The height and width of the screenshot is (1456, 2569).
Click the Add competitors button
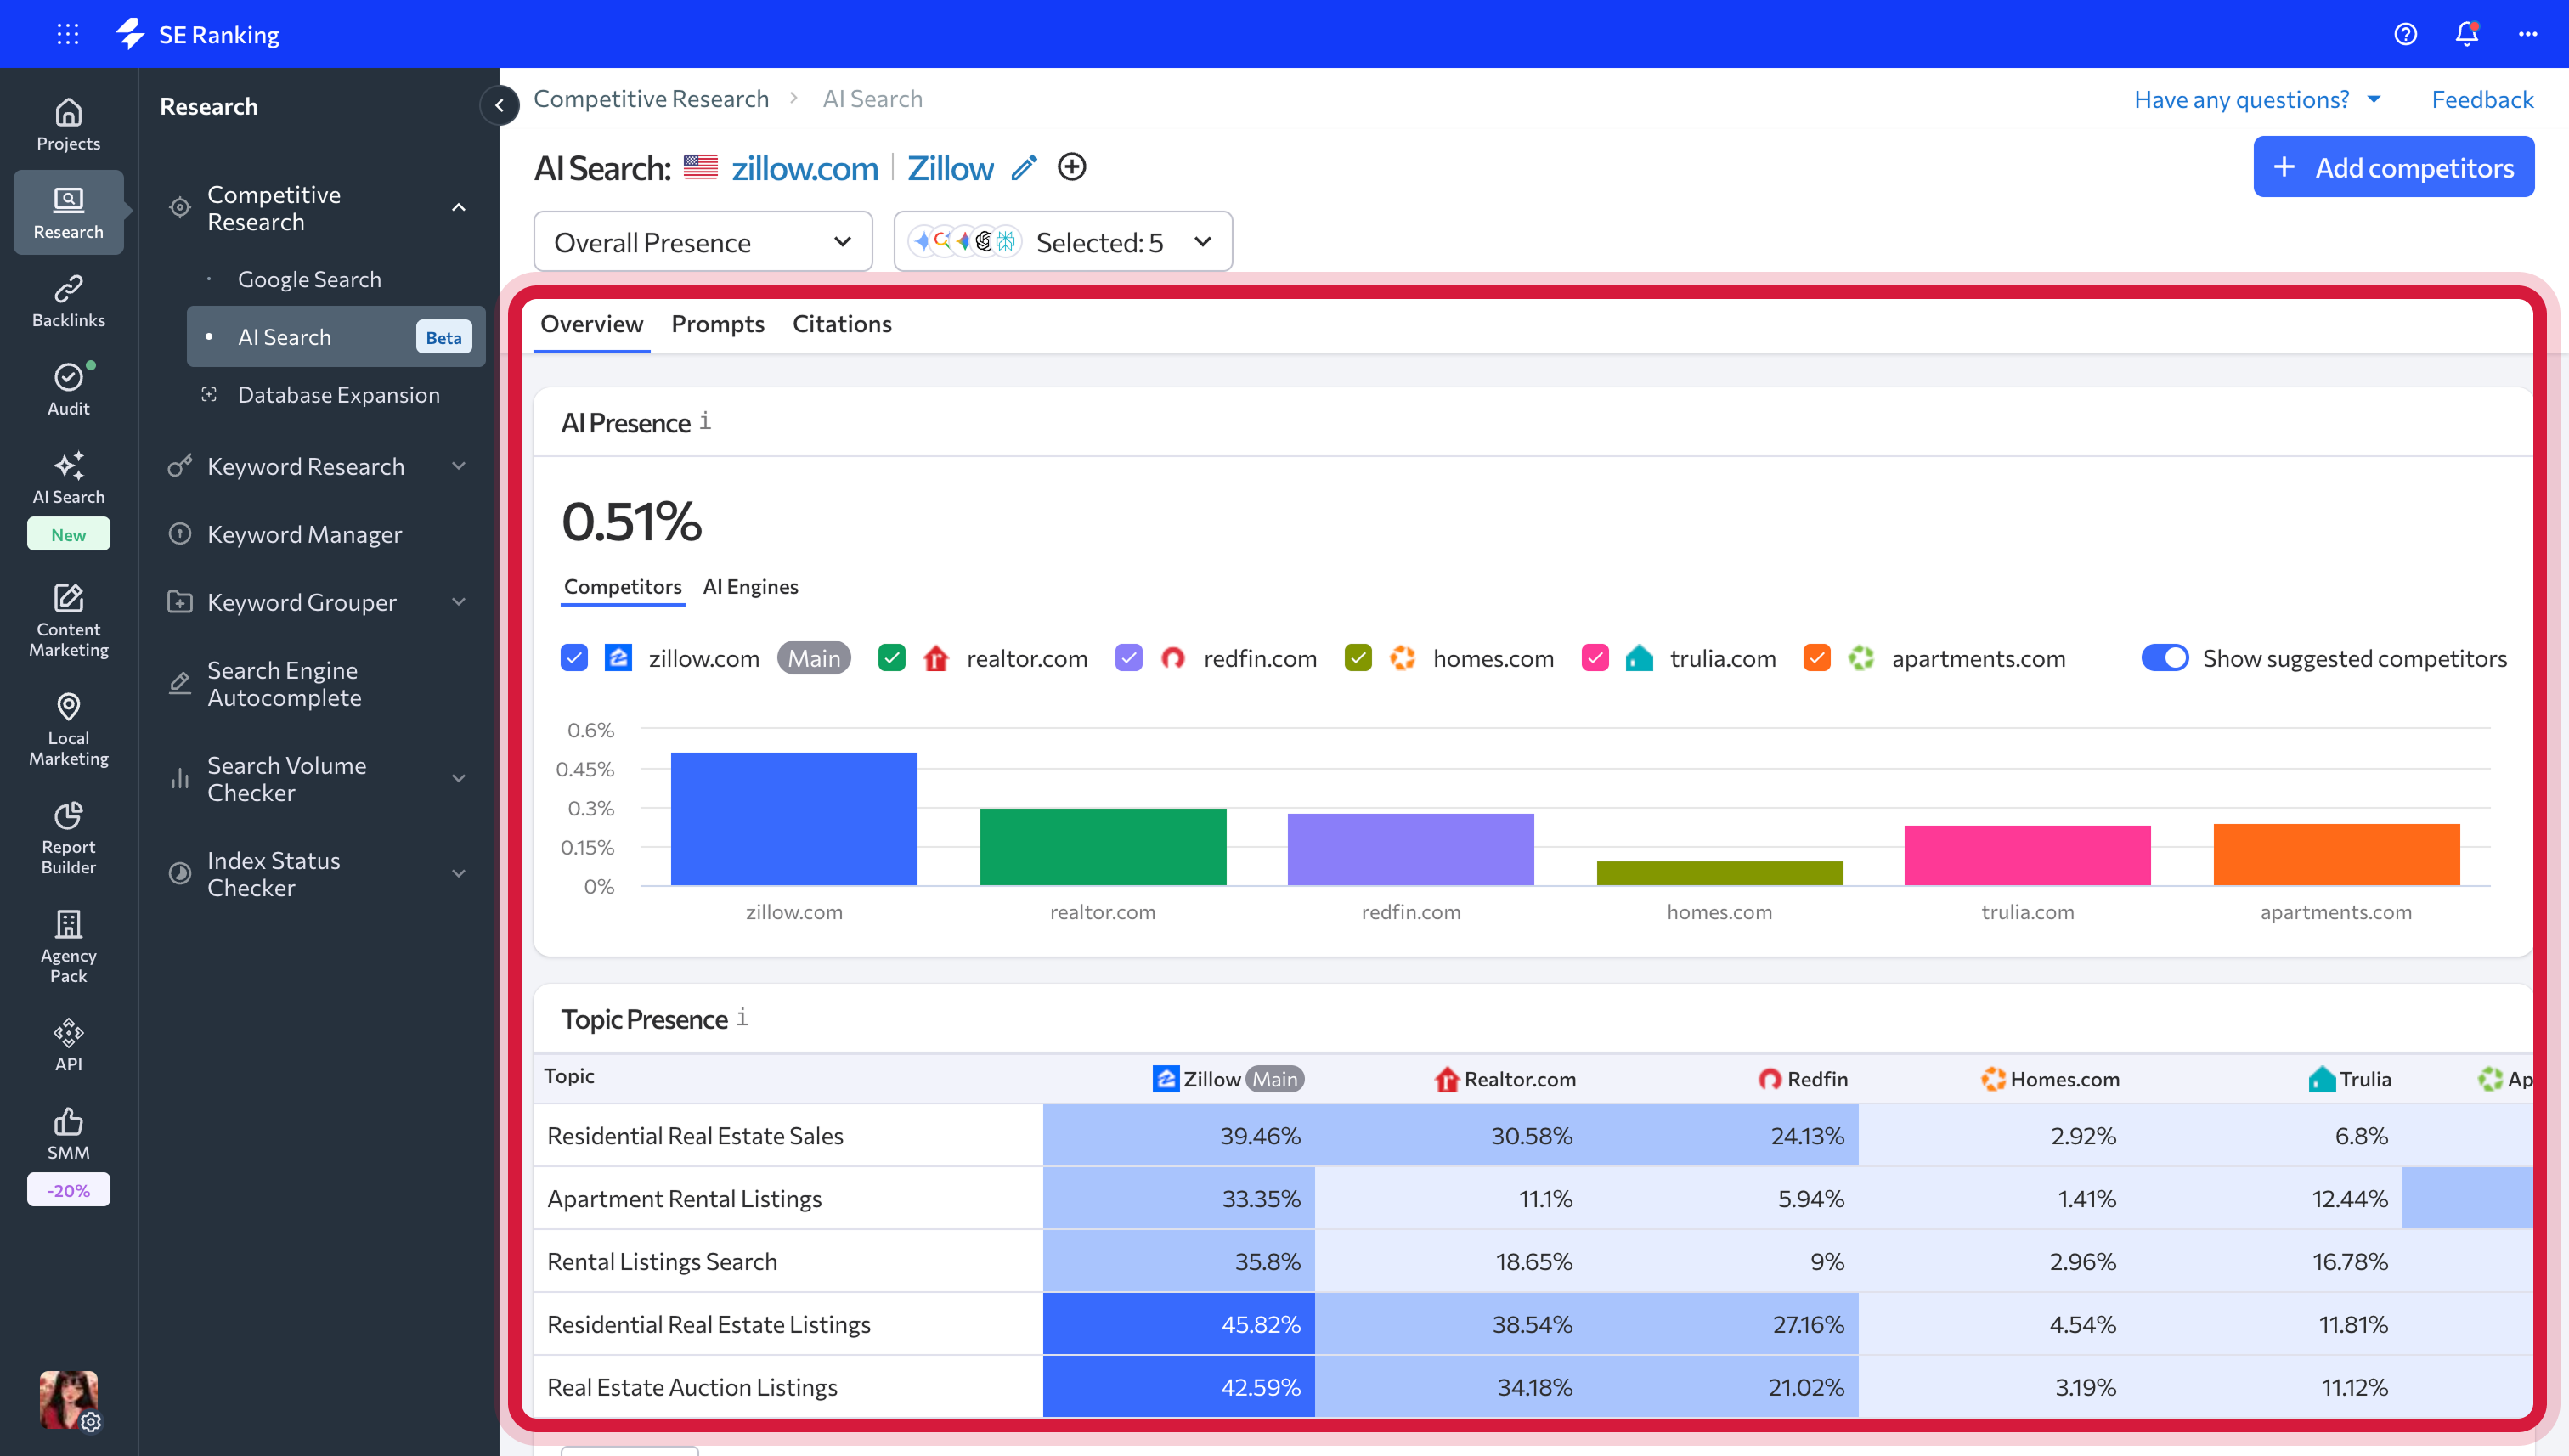coord(2393,167)
